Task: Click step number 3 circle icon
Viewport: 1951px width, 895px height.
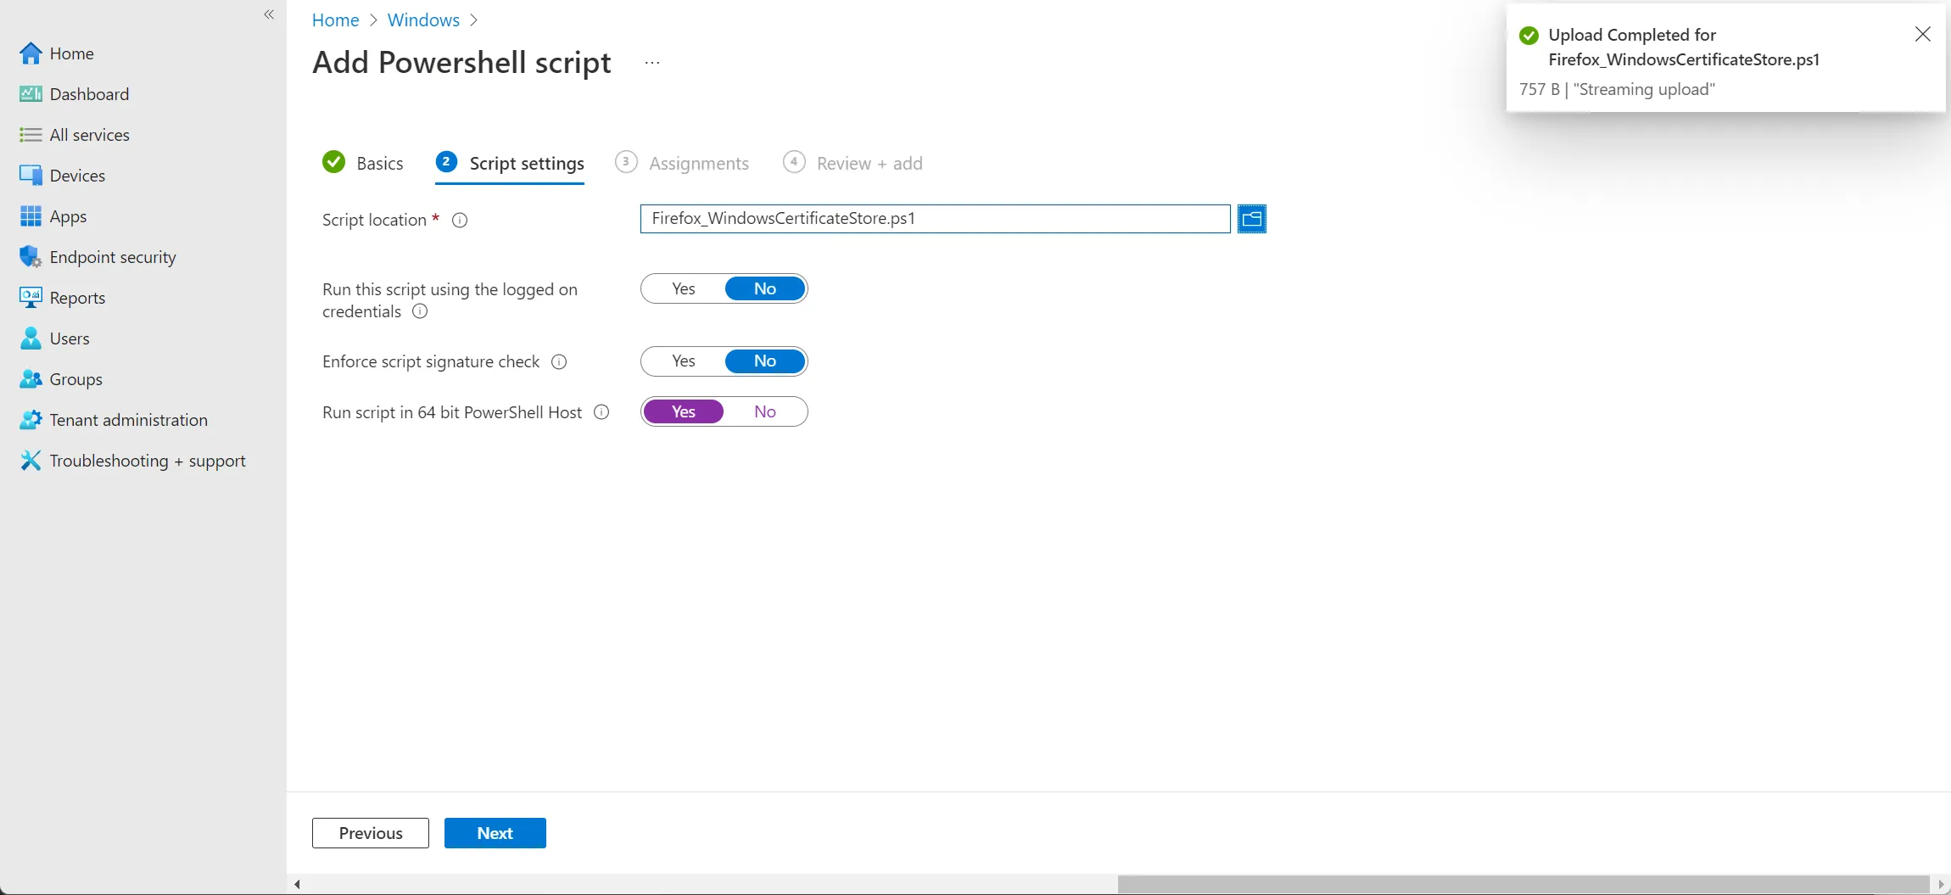Action: [x=626, y=161]
